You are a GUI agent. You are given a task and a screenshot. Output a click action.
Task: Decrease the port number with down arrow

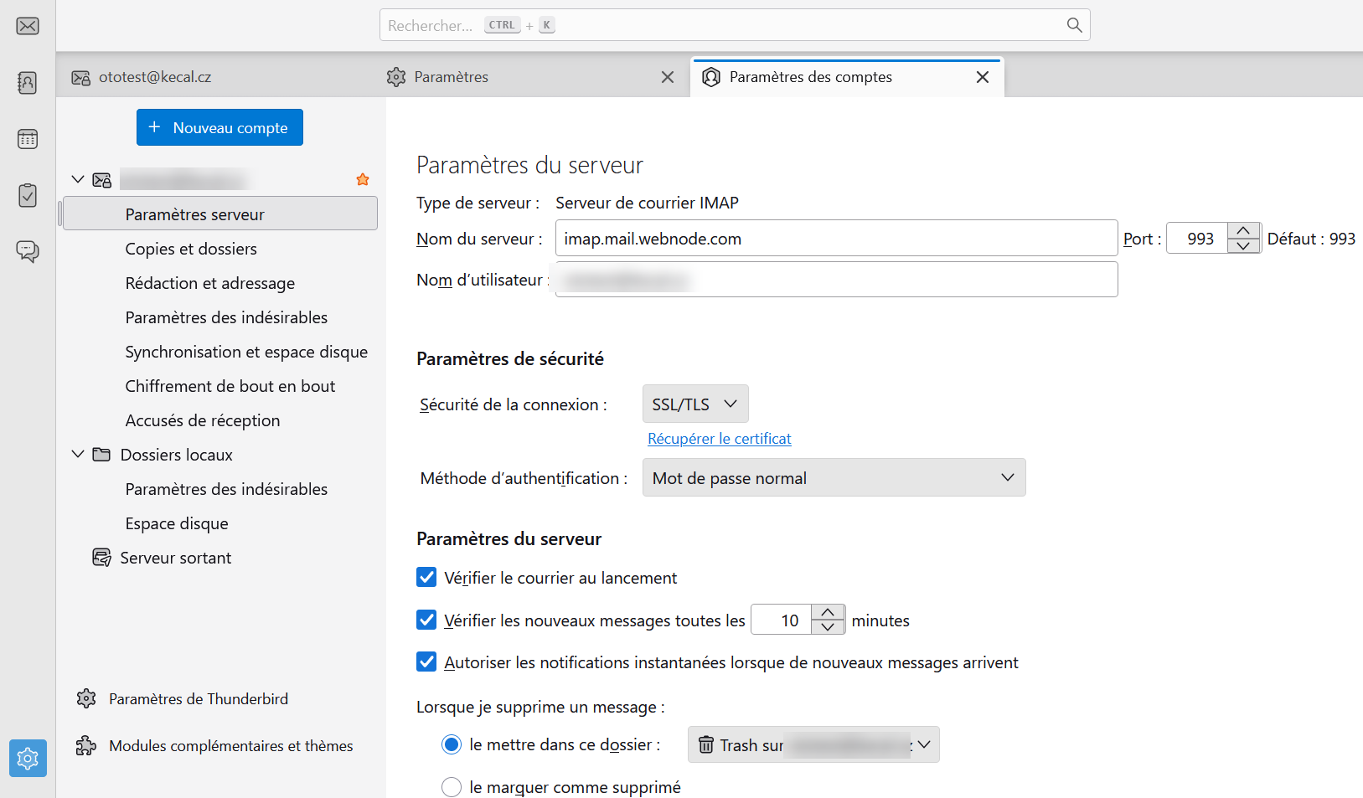(1243, 245)
